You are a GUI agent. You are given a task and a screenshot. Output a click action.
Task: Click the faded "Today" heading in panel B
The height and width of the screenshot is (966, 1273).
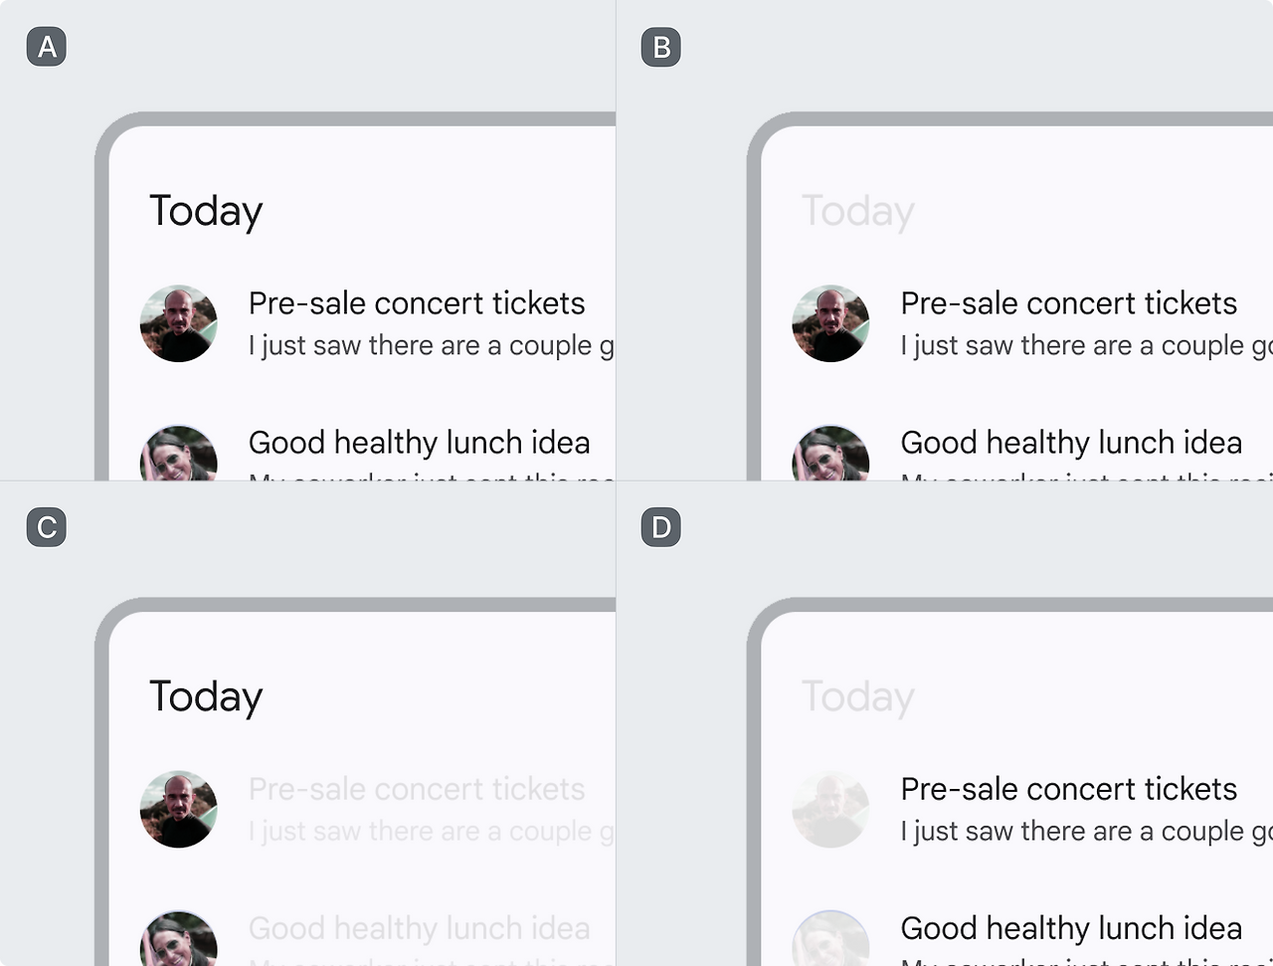tap(857, 211)
